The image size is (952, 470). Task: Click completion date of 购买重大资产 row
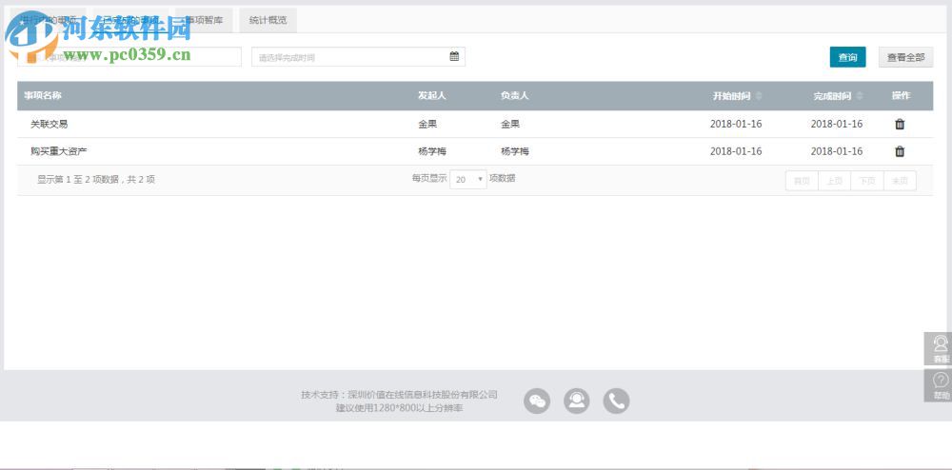coord(837,151)
